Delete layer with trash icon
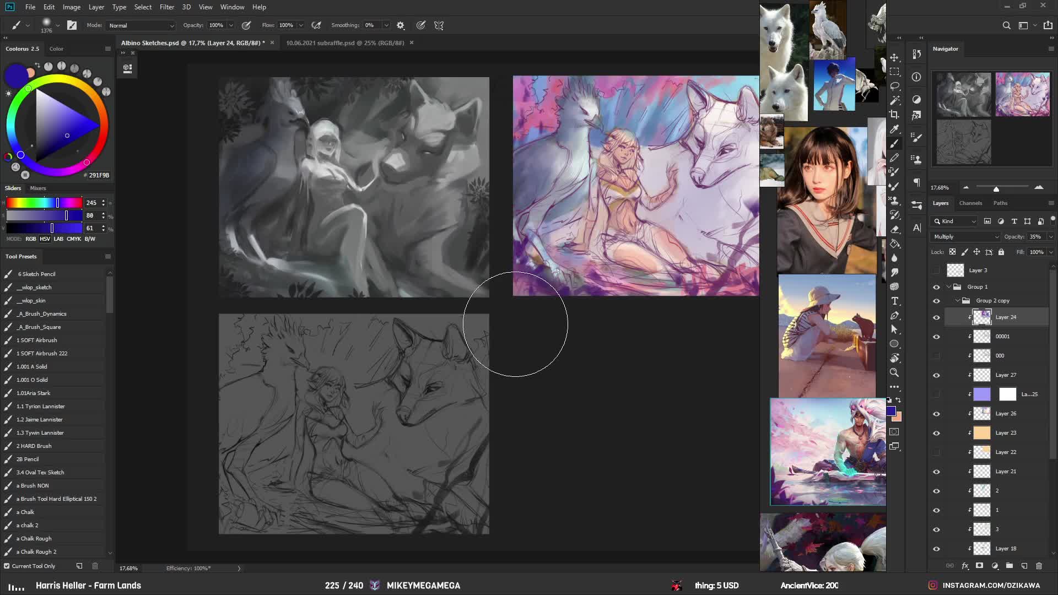The height and width of the screenshot is (595, 1058). point(1039,566)
